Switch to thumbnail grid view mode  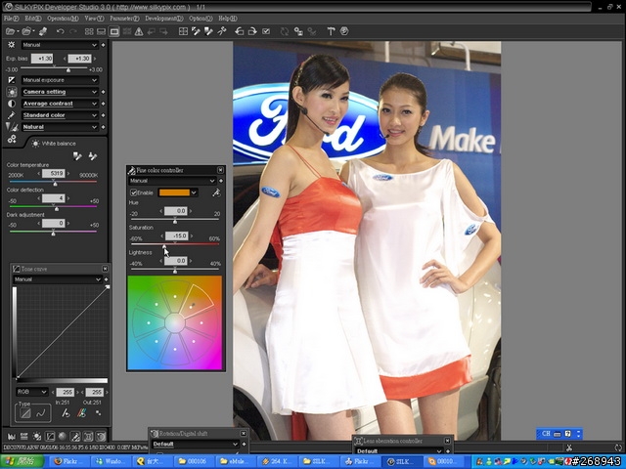click(89, 31)
